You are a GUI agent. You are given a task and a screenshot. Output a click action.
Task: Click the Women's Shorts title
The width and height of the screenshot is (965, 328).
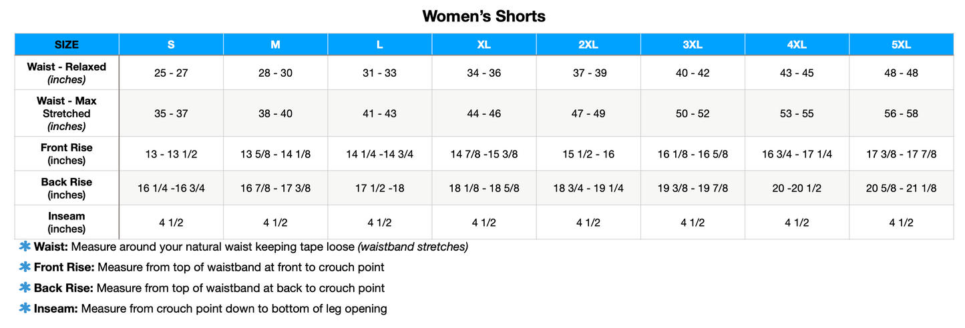[484, 17]
